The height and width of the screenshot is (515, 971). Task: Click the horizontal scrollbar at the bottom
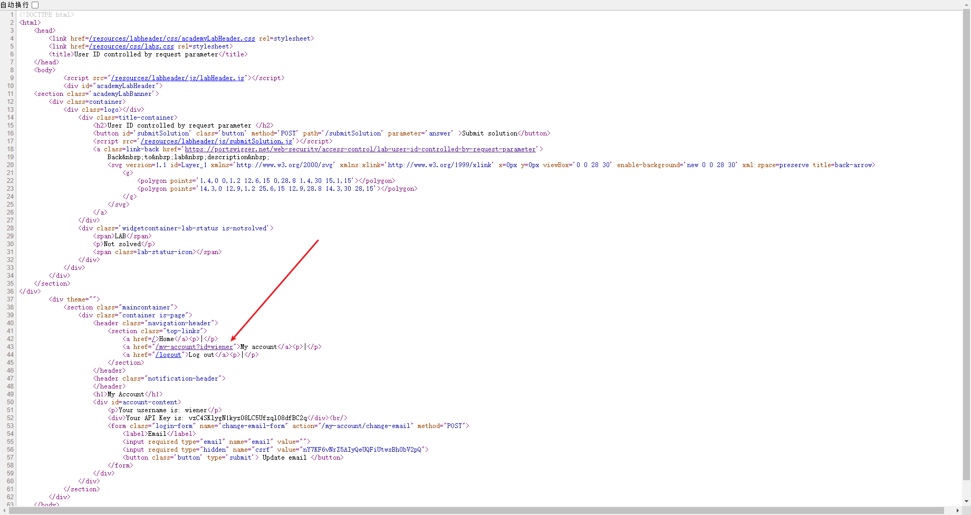click(x=476, y=510)
